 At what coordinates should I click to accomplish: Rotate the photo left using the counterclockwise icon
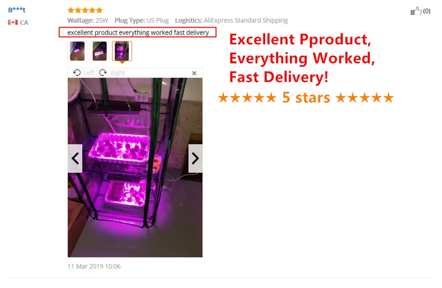(77, 72)
